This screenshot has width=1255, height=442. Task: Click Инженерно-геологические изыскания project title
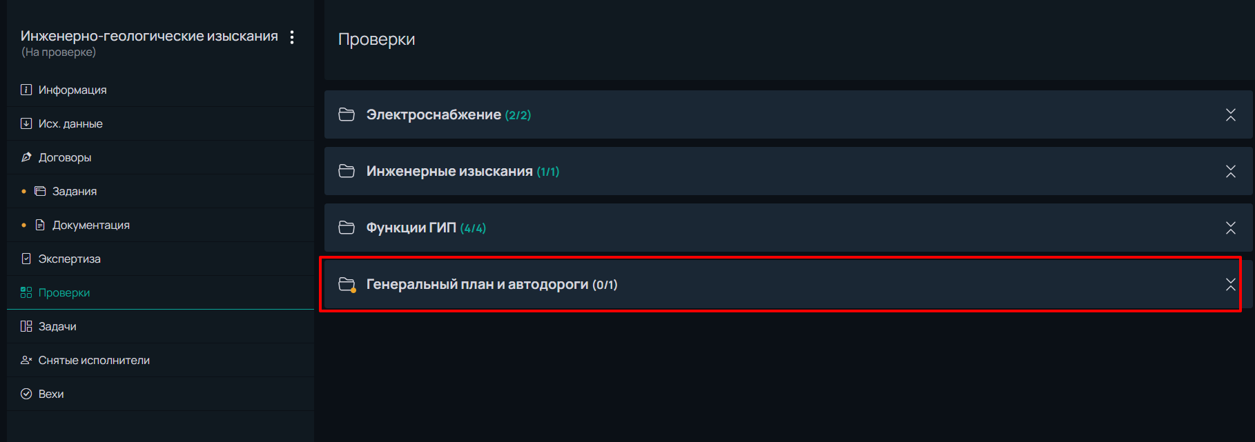pyautogui.click(x=149, y=36)
